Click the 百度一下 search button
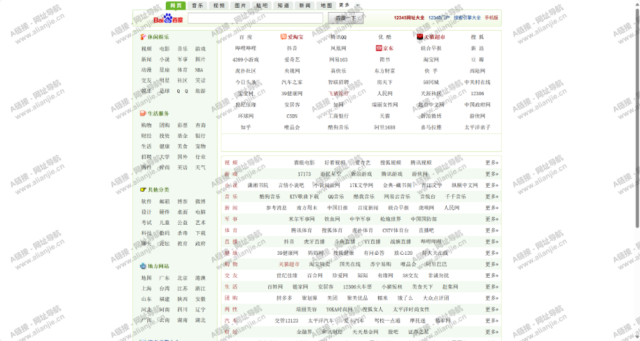This screenshot has width=640, height=341. coord(346,19)
